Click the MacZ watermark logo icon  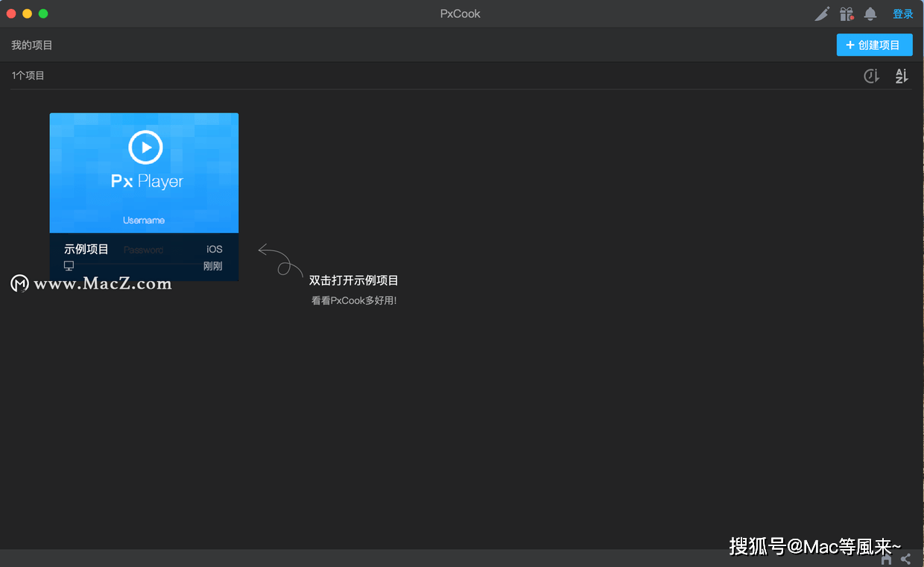(x=19, y=283)
